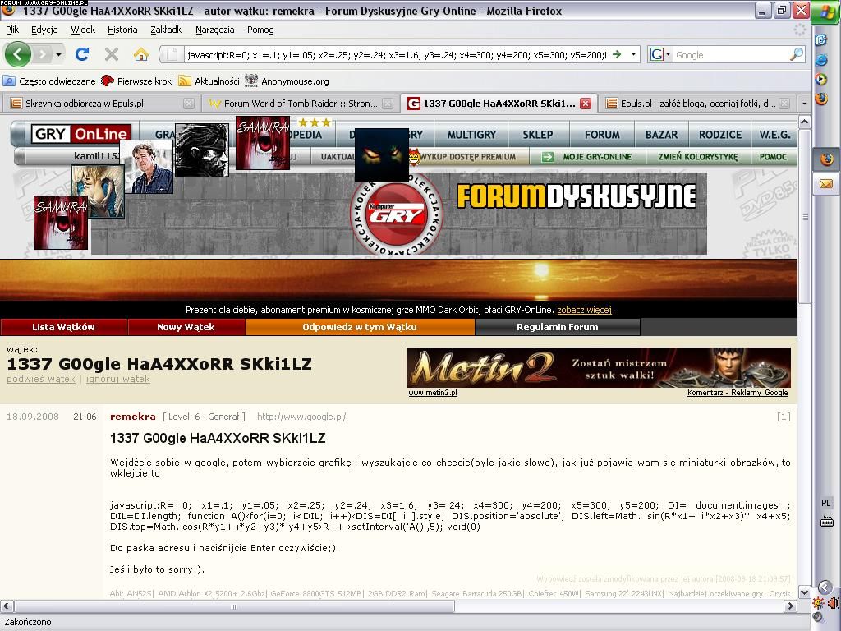
Task: Go back with the green Back arrow
Action: coord(18,54)
